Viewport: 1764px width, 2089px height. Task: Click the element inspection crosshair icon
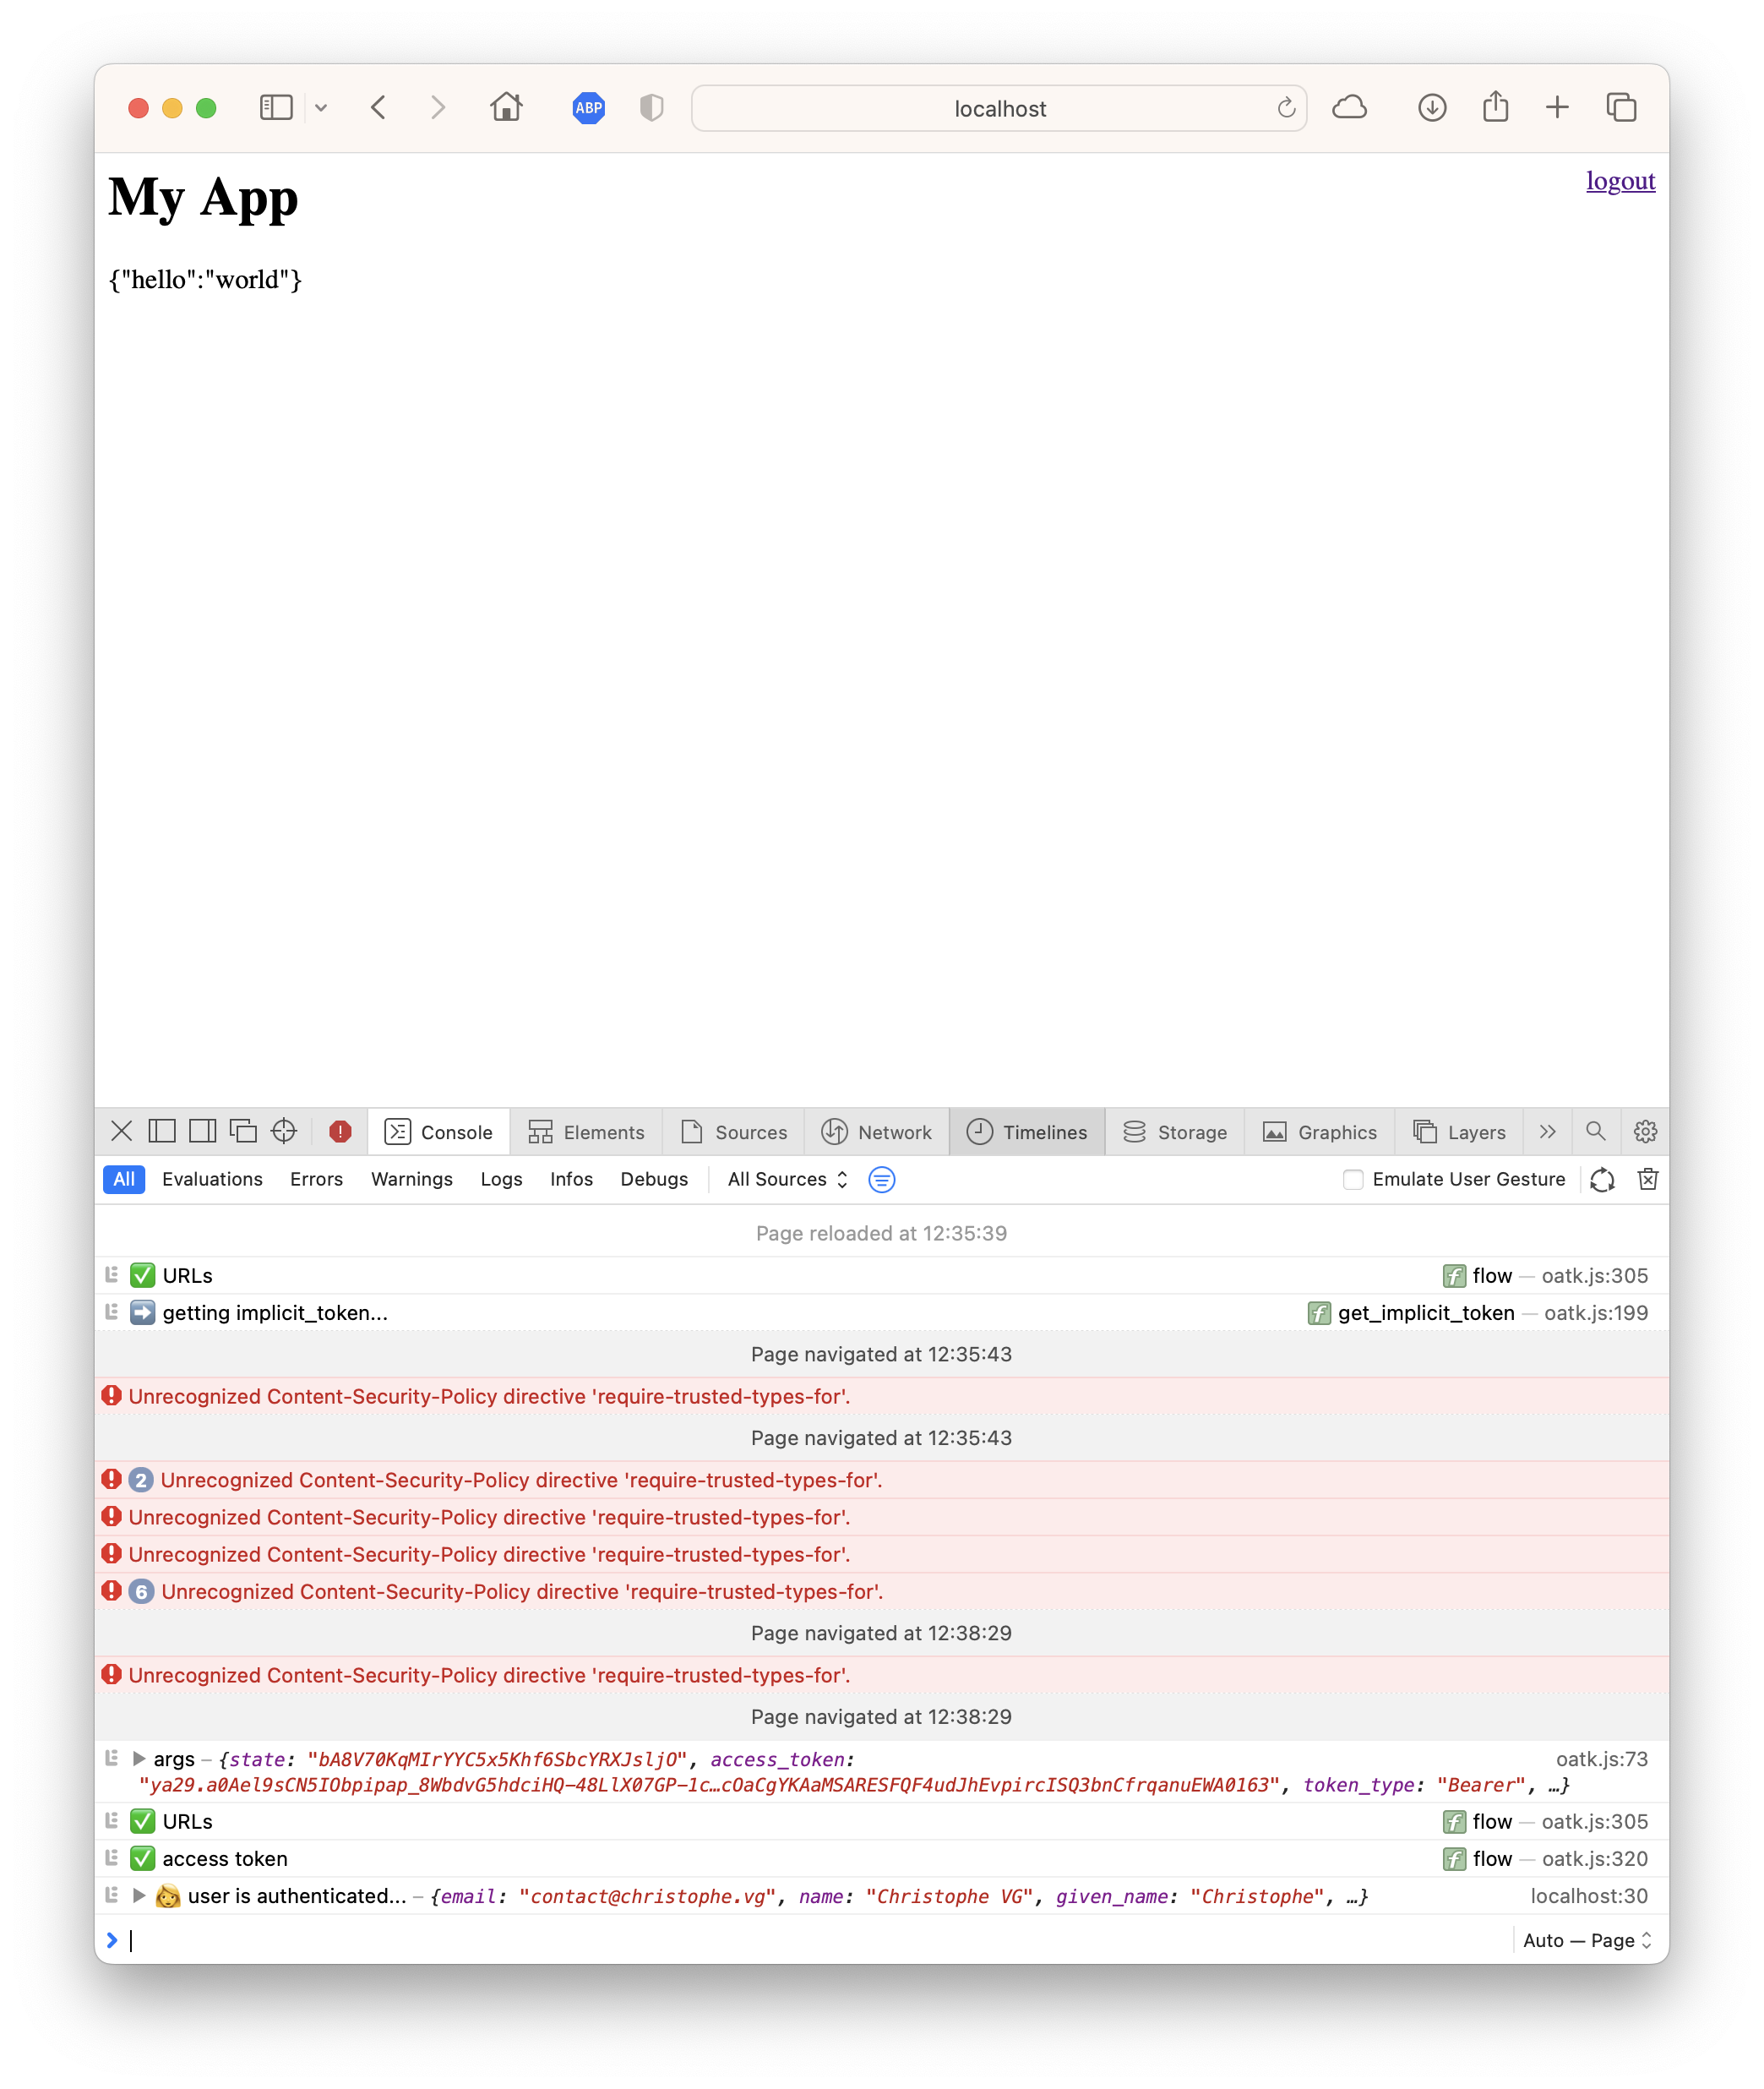click(x=284, y=1131)
